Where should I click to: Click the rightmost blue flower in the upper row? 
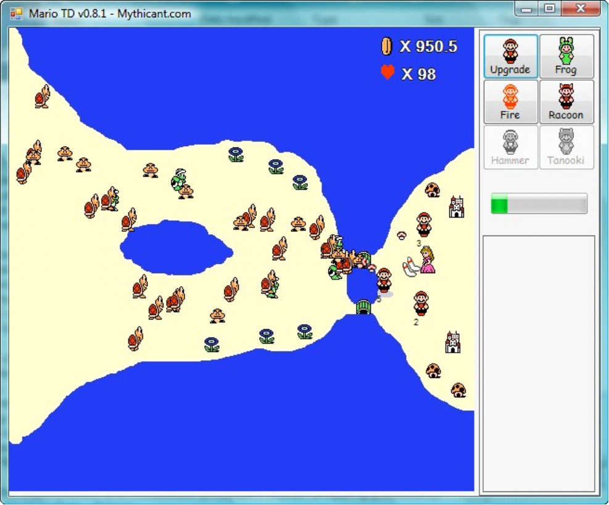[300, 182]
